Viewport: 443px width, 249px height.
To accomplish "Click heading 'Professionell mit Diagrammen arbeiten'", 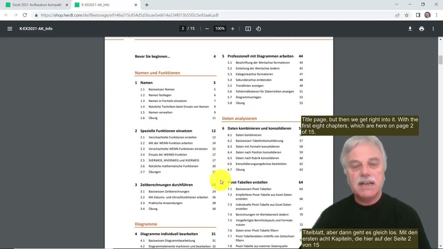I will (260, 56).
